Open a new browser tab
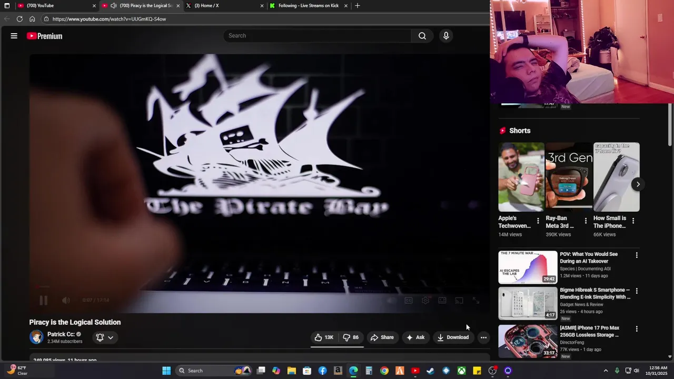The height and width of the screenshot is (379, 674). pyautogui.click(x=358, y=5)
